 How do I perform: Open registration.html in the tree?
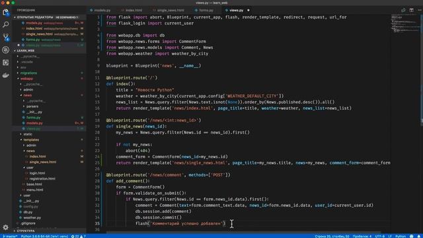click(x=42, y=178)
